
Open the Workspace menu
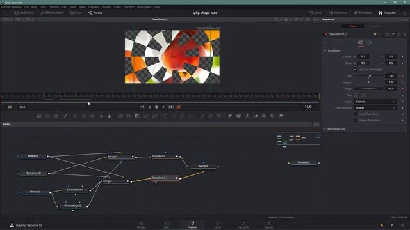[x=144, y=7]
